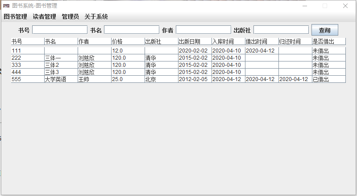
Task: Click the 价格 column header
Action: tap(128, 41)
